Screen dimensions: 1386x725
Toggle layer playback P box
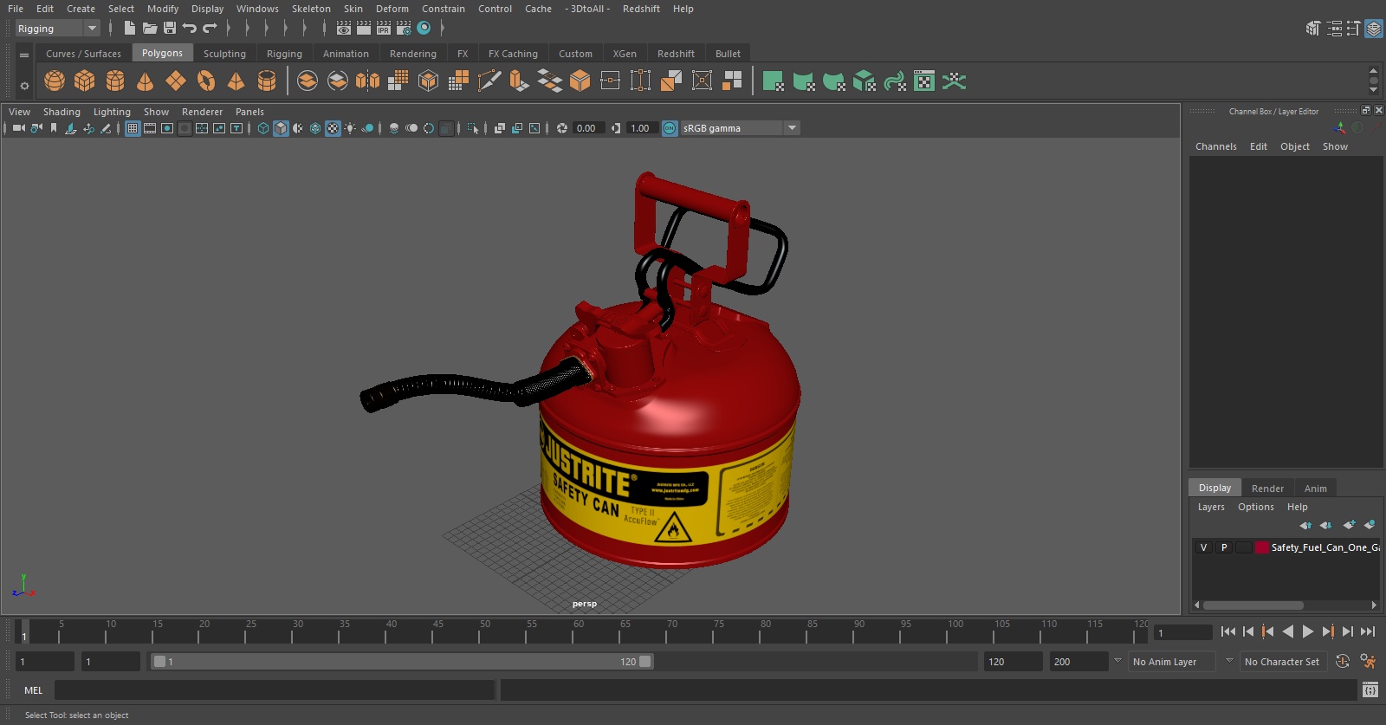coord(1224,547)
